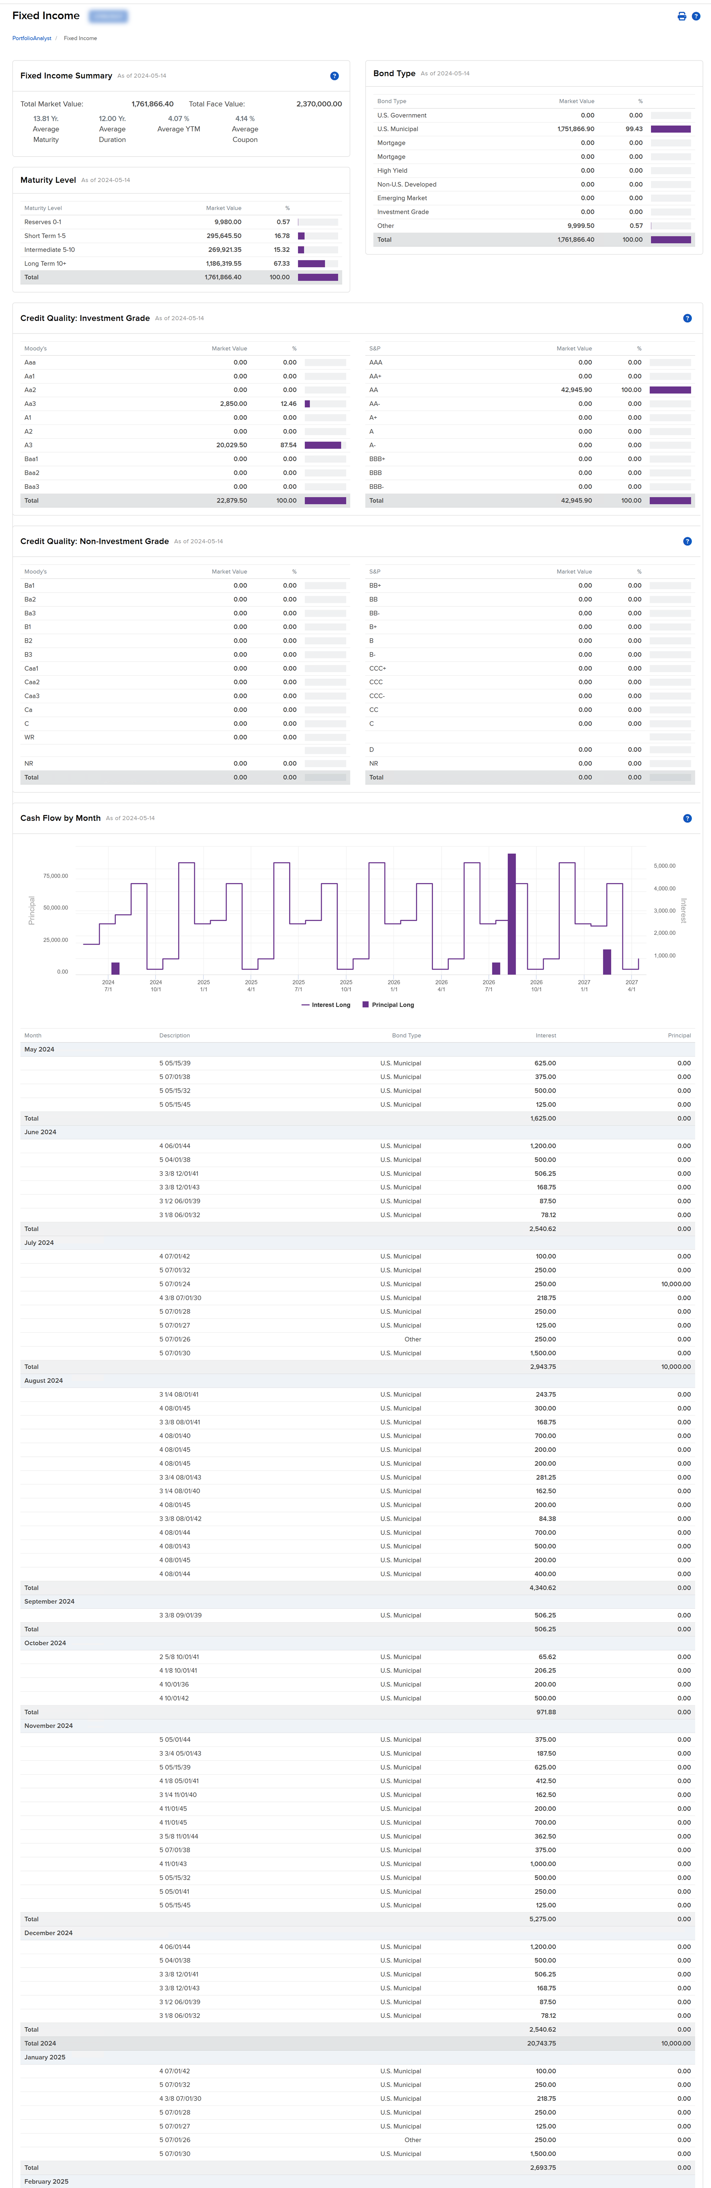Select the Intermediate 5-10 maturity row

pyautogui.click(x=181, y=250)
